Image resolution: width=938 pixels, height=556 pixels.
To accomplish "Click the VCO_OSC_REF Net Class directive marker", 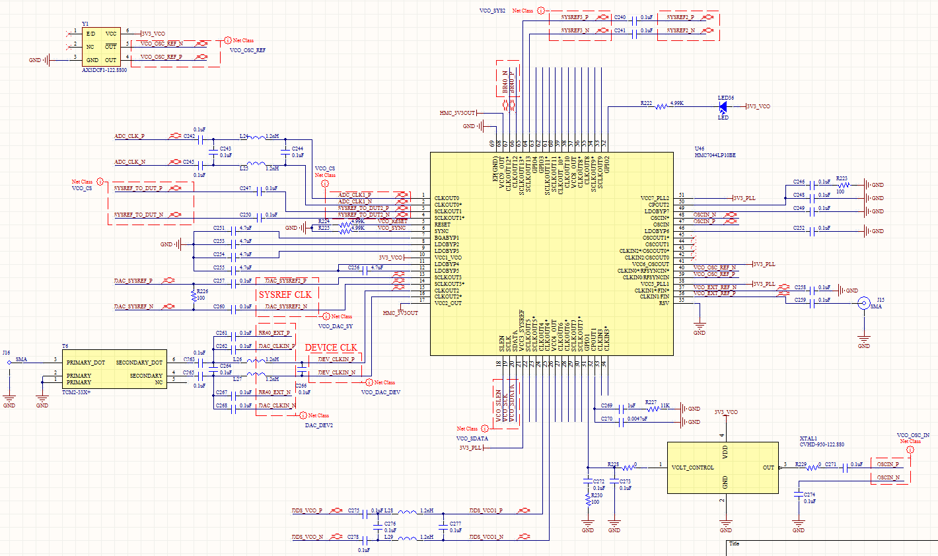I will point(228,41).
